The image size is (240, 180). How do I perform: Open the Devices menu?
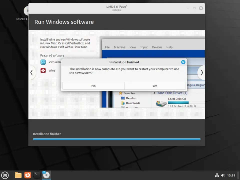tap(157, 47)
